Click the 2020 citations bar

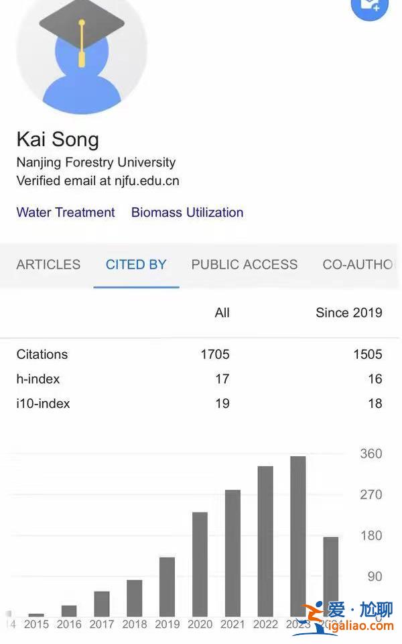200,563
